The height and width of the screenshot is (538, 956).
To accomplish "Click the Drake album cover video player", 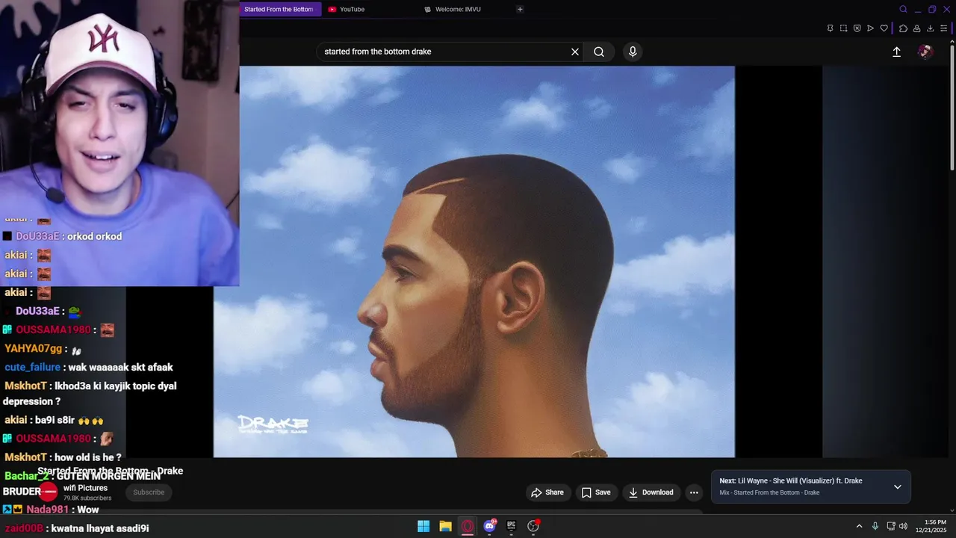I will click(474, 262).
